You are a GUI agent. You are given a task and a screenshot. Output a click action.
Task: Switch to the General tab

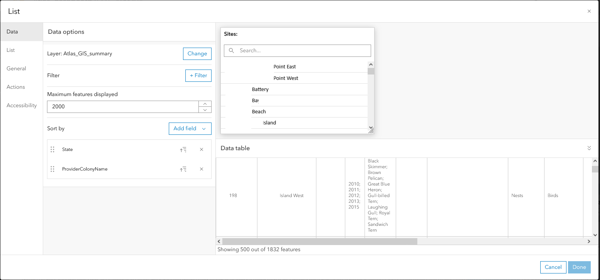point(16,69)
